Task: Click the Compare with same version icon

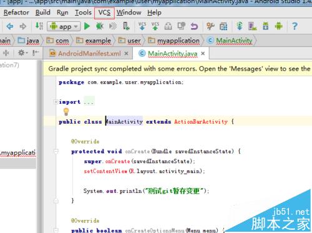Action: (182, 26)
